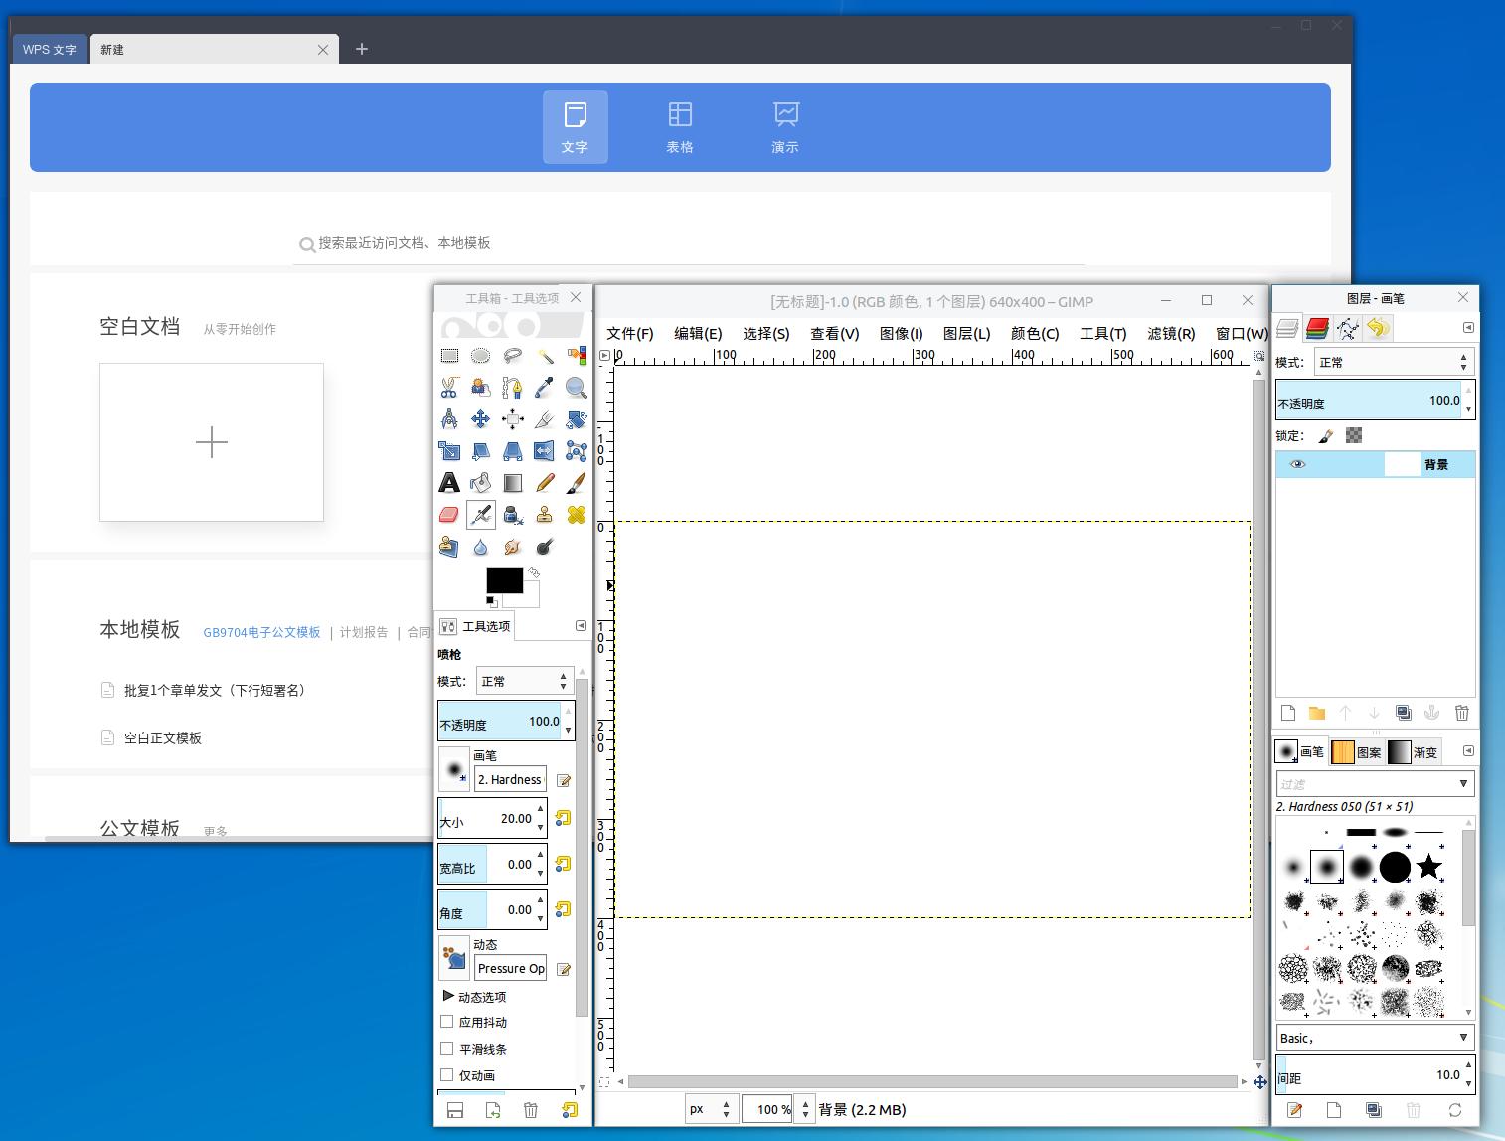Select the Eraser tool
The height and width of the screenshot is (1141, 1505).
(449, 515)
